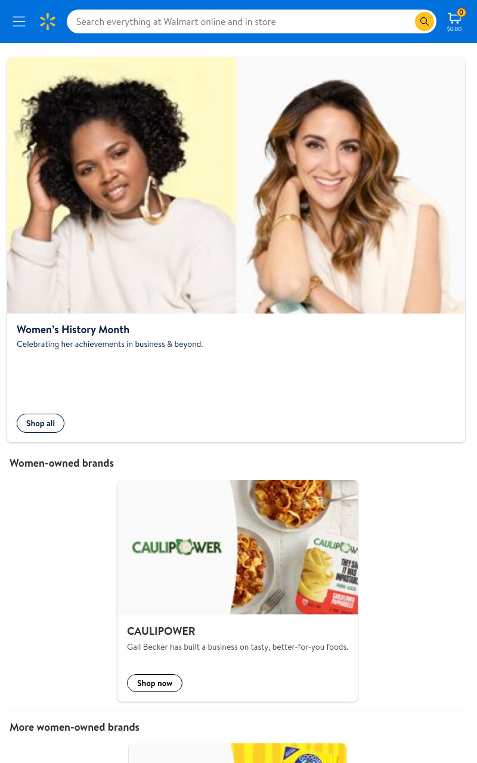Click the curly-haired woman hero photo
This screenshot has width=477, height=763.
coord(122,185)
